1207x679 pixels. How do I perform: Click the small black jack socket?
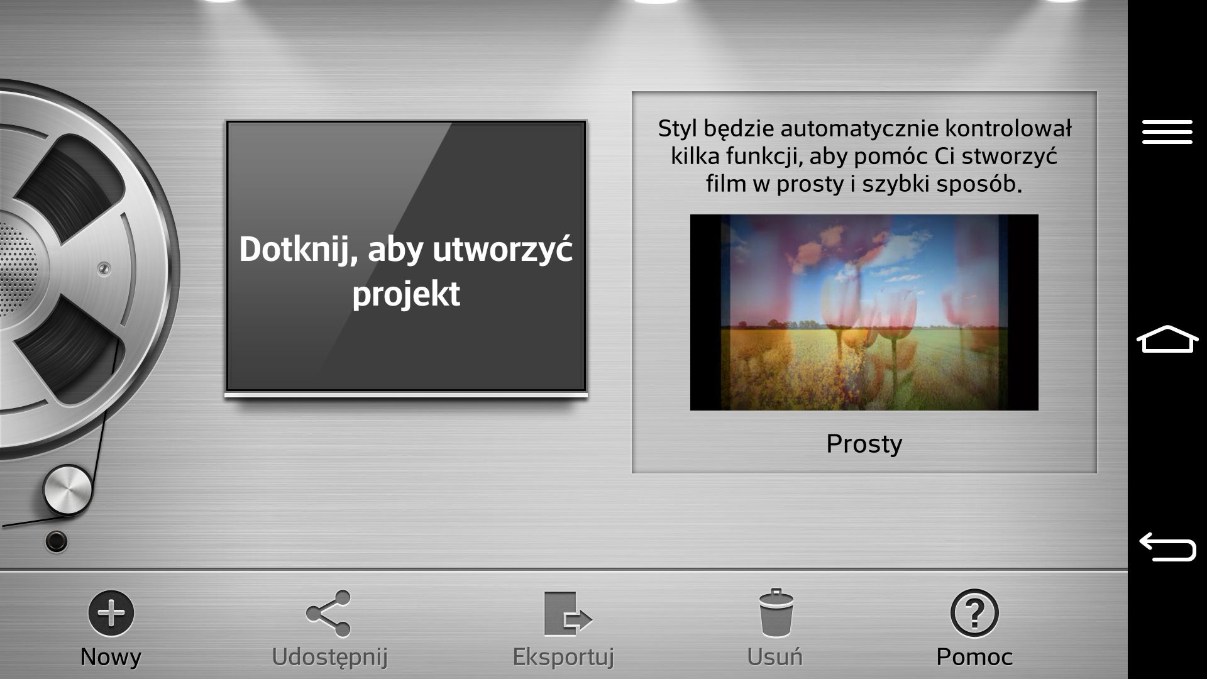pos(57,541)
